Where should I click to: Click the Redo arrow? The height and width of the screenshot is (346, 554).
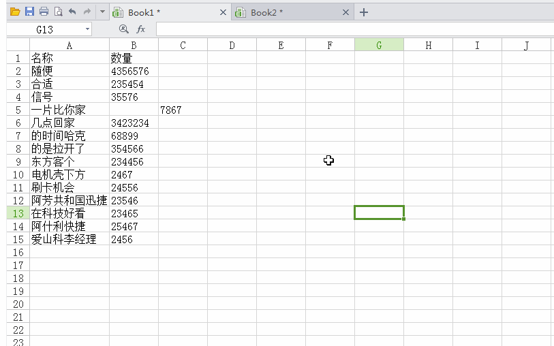point(87,12)
